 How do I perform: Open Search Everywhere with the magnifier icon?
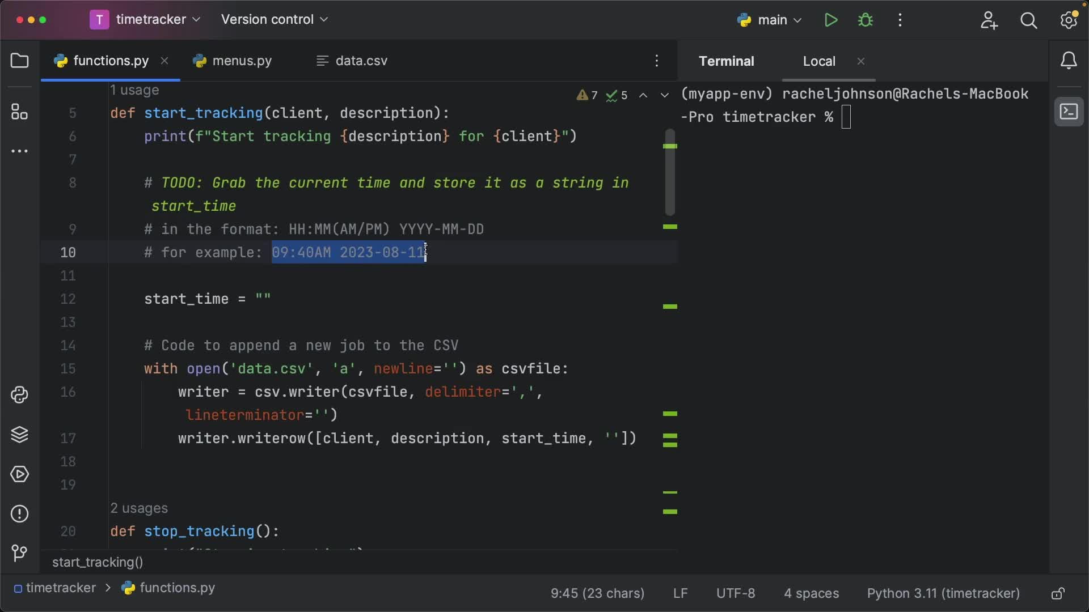pos(1029,20)
